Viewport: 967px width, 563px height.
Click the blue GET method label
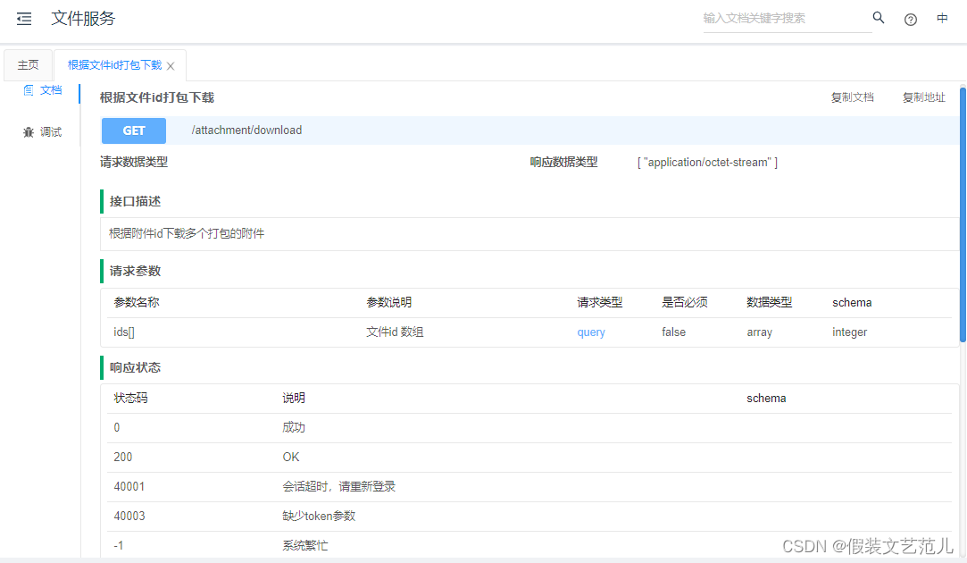point(134,130)
